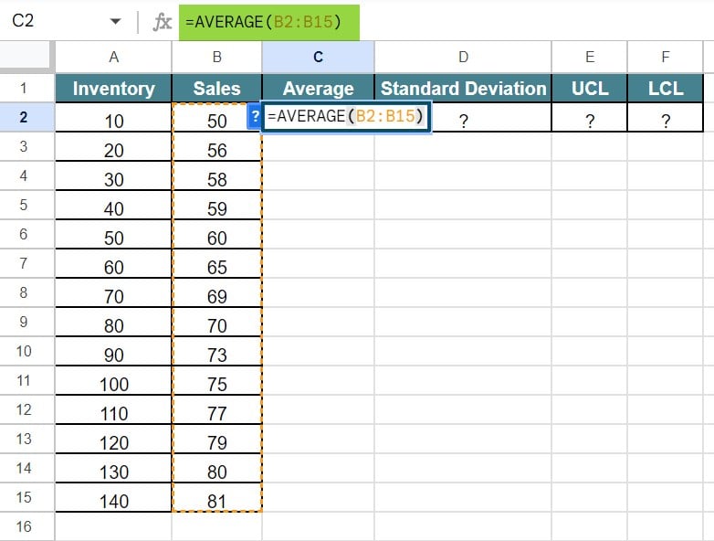Select row 1 header
Image resolution: width=714 pixels, height=541 pixels.
(24, 88)
